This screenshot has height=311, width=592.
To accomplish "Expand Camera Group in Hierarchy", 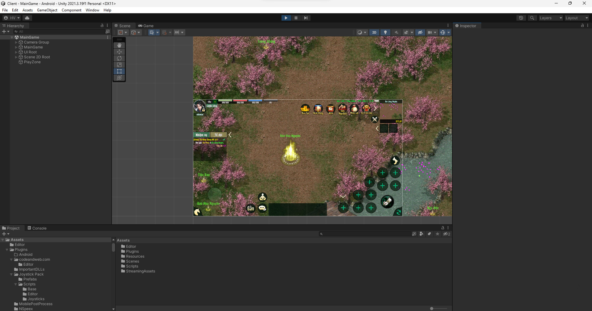I will 16,42.
